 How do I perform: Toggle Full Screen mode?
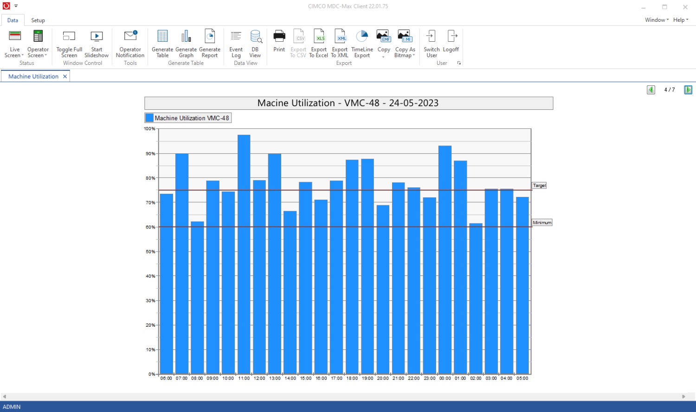(69, 44)
